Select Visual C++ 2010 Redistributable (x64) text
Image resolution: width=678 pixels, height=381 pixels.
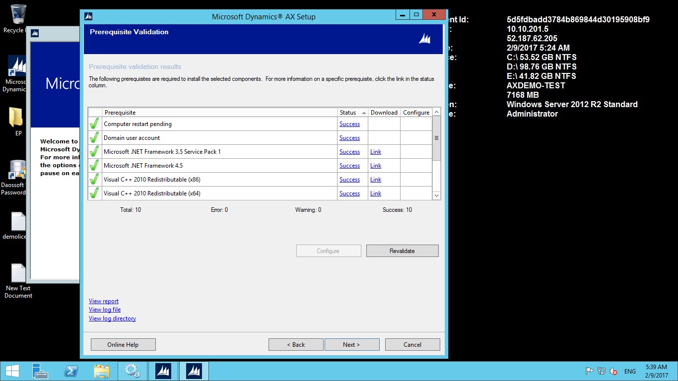[x=152, y=193]
